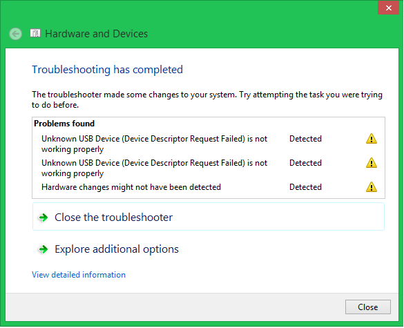Click warning icon for first Unknown USB Device
The image size is (404, 328).
coord(372,139)
